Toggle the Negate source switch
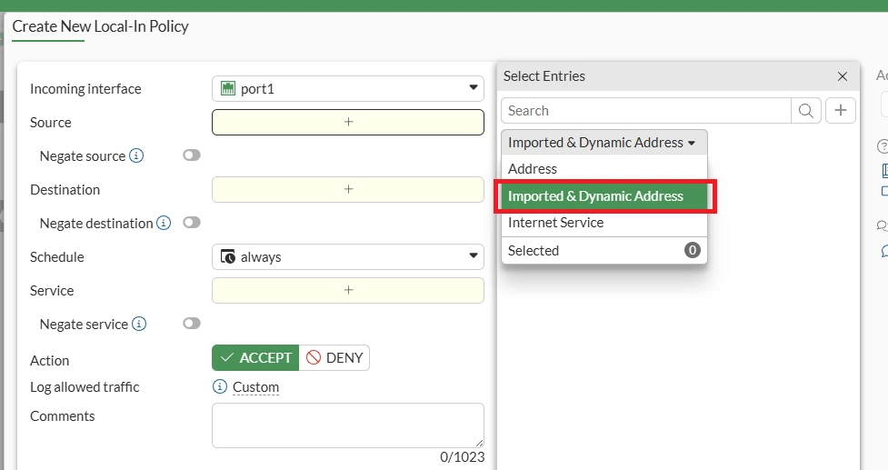Viewport: 888px width, 470px height. 192,155
